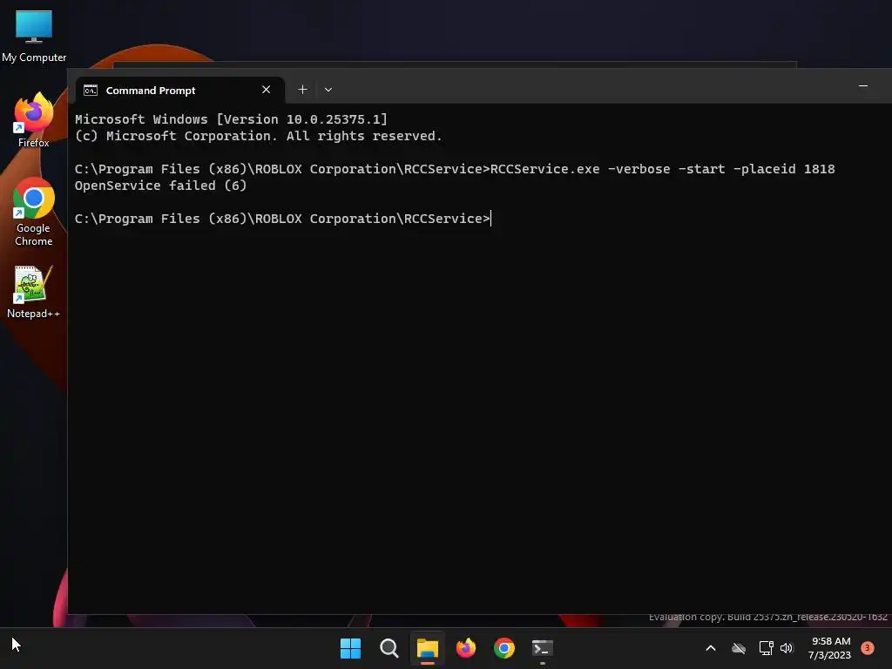Click the OneDrive cloud tray icon

pyautogui.click(x=739, y=648)
